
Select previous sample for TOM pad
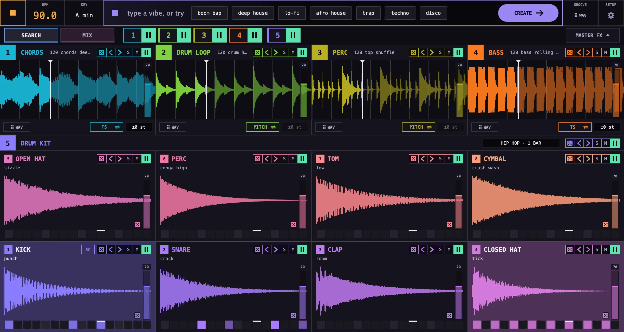pos(423,159)
